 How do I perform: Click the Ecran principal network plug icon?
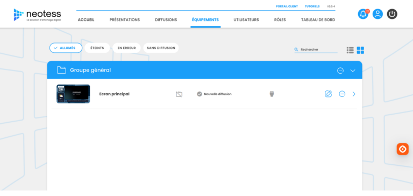[x=272, y=94]
